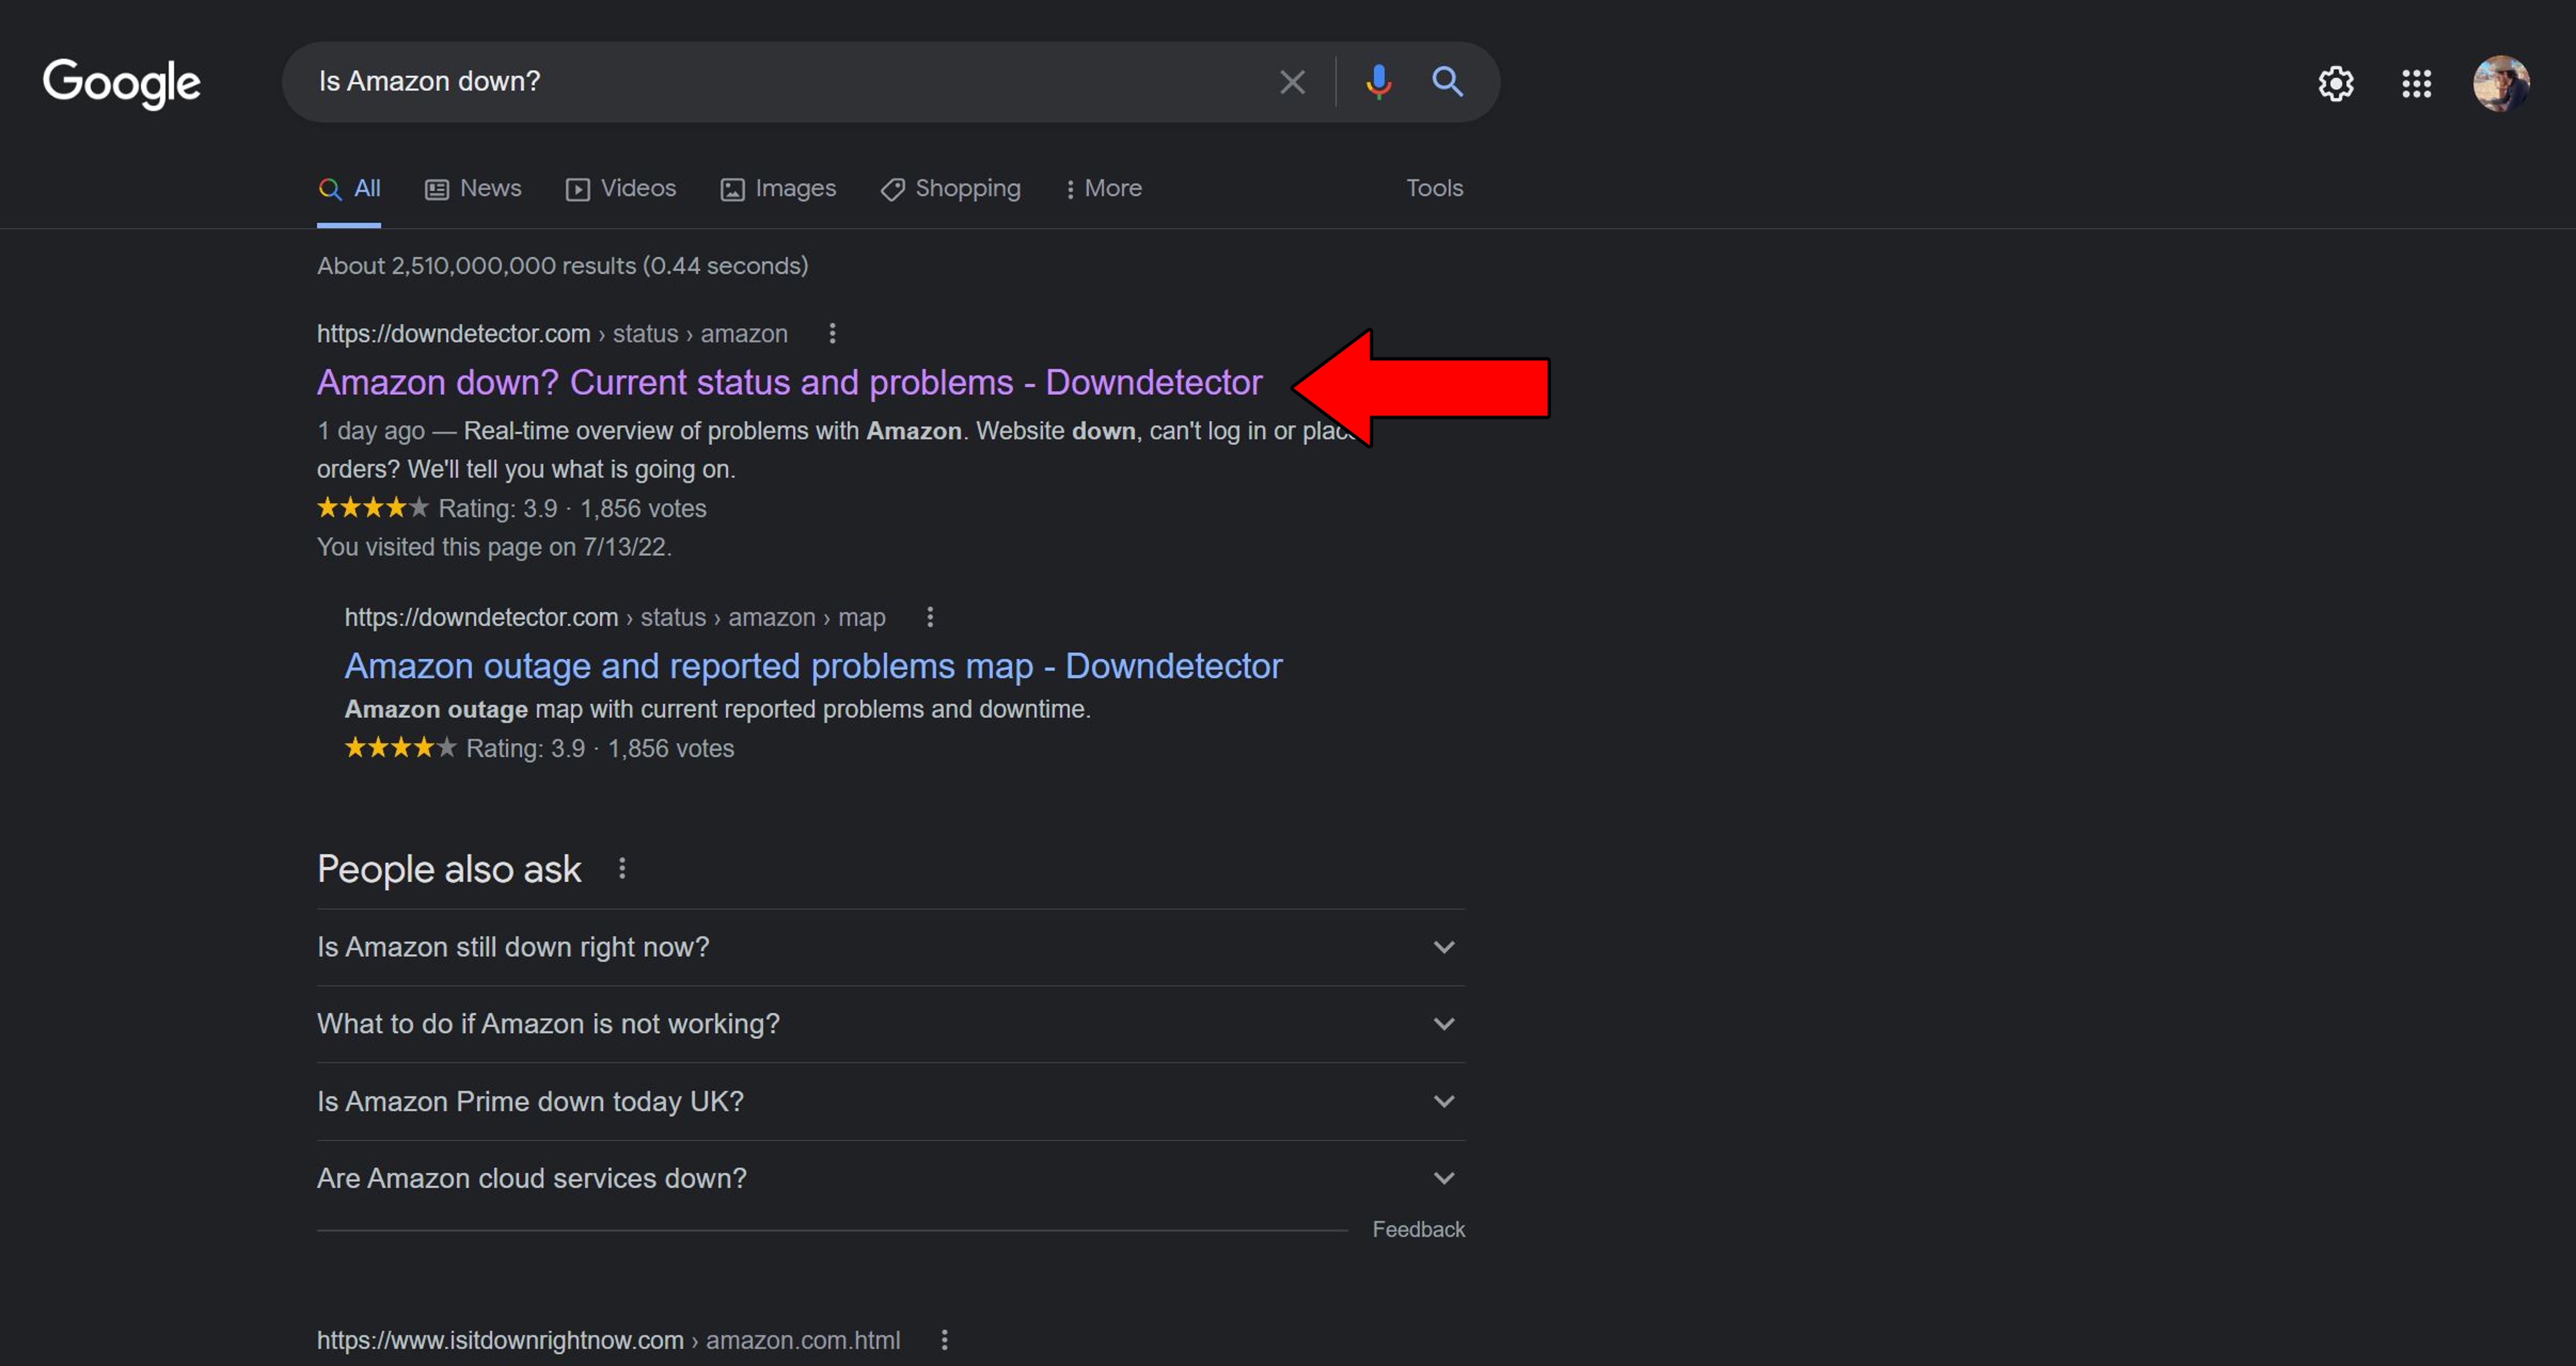The height and width of the screenshot is (1366, 2576).
Task: Clear the search query with the X
Action: click(1292, 82)
